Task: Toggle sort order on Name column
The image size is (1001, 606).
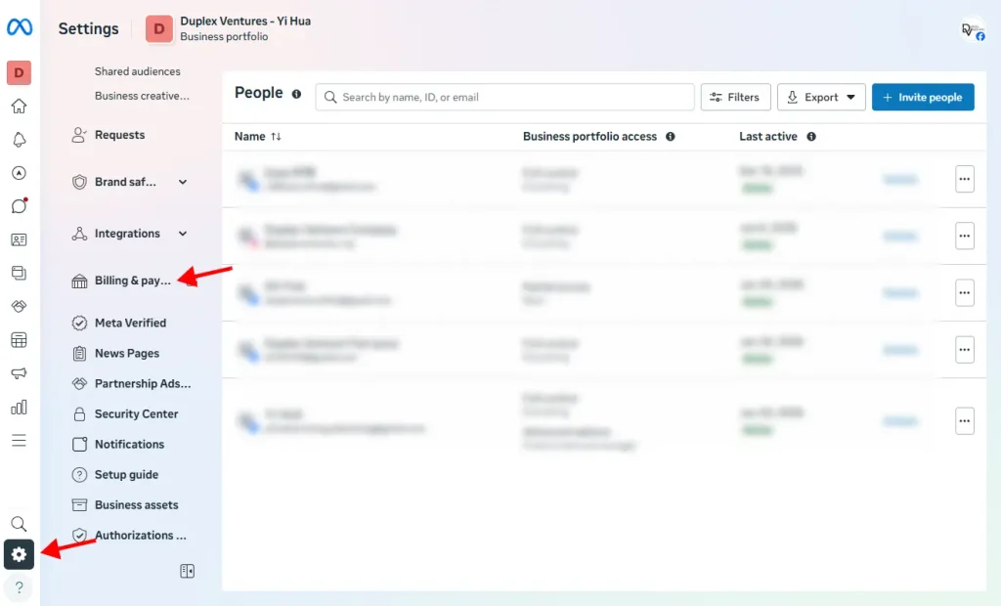Action: (x=276, y=137)
